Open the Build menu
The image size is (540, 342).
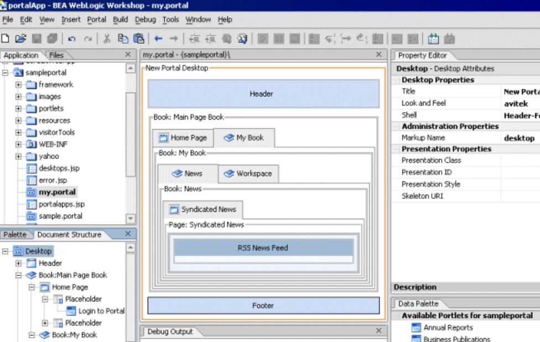coord(120,19)
